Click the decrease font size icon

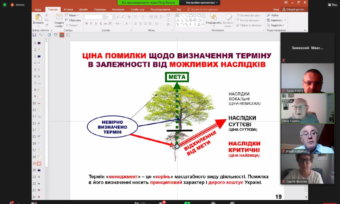(x=123, y=17)
